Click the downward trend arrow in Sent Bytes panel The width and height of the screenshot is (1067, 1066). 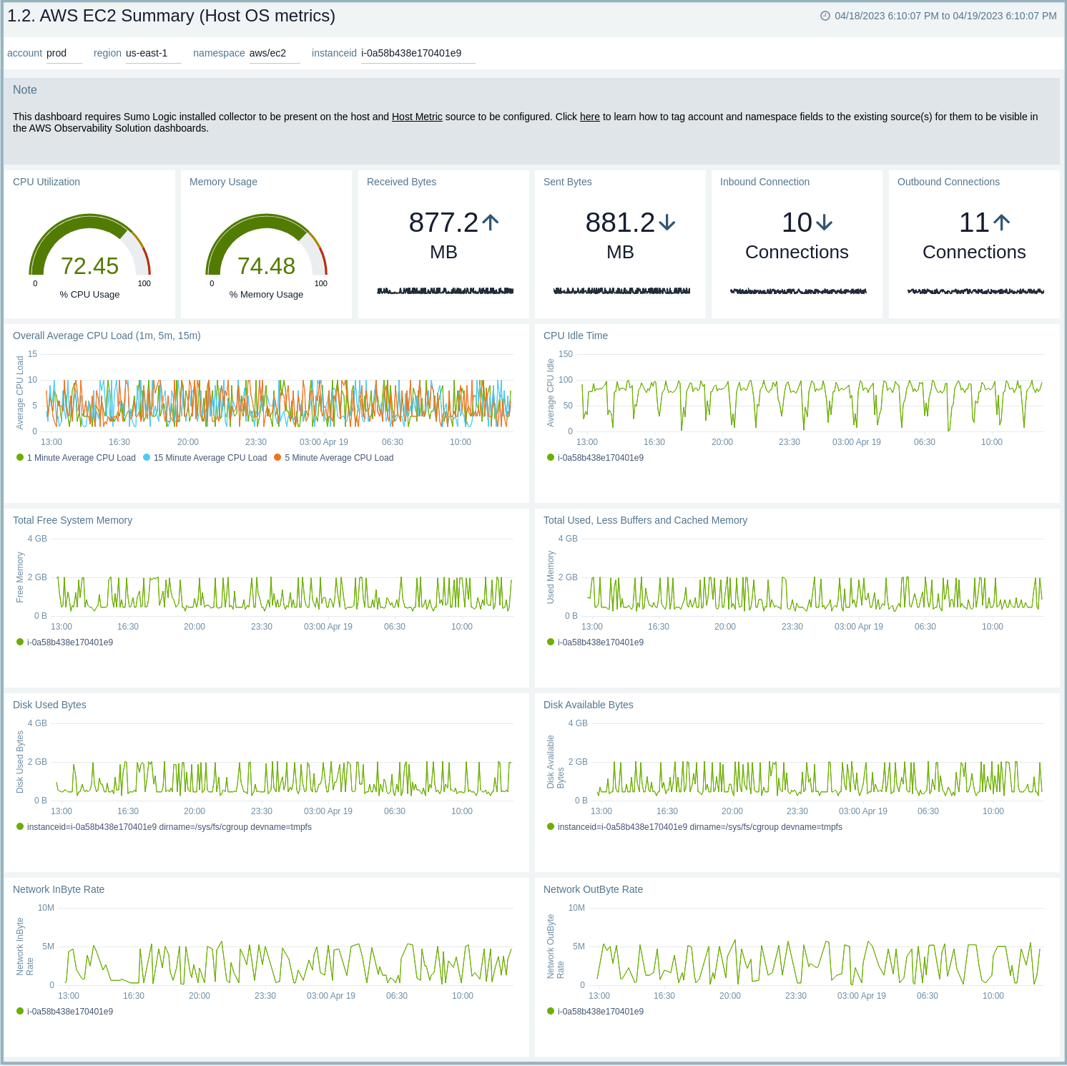tap(667, 223)
